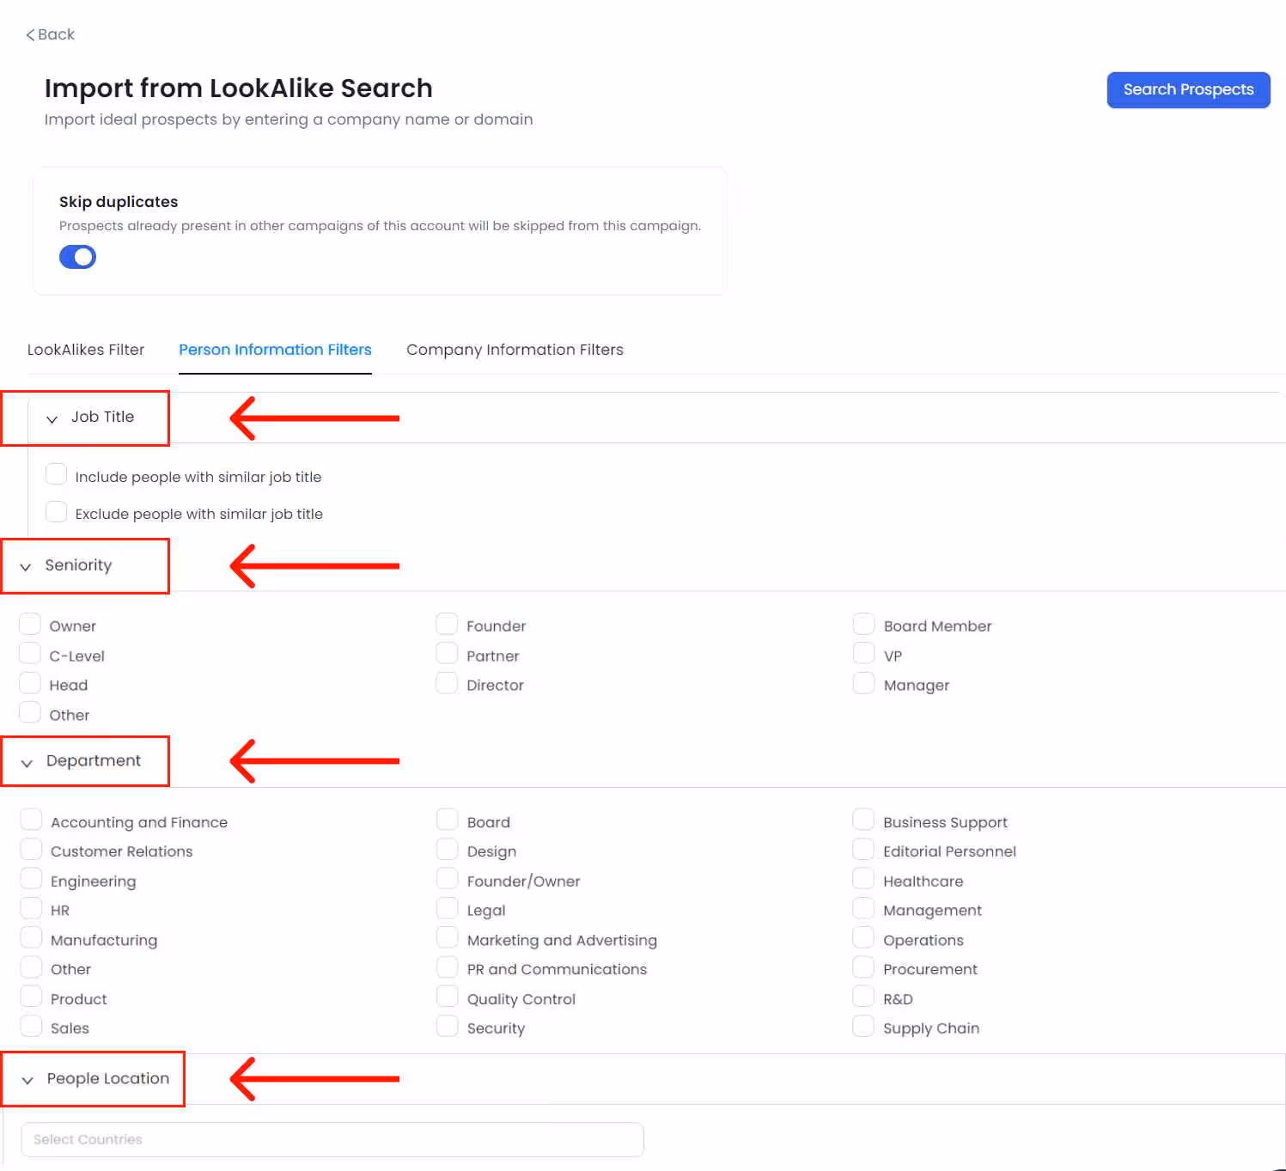
Task: Check the VP seniority option
Action: (863, 653)
